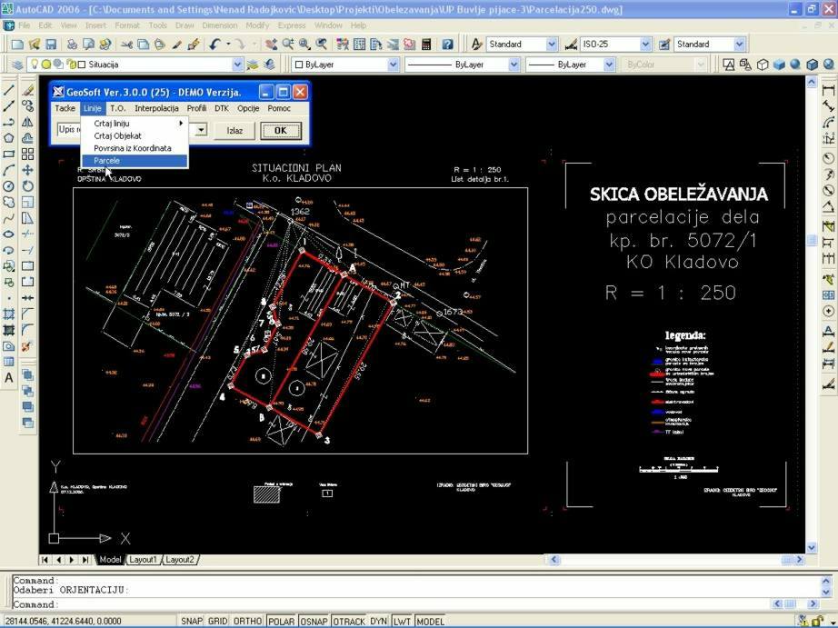This screenshot has height=628, width=838.
Task: Toggle OTRACK object snap tracking
Action: pos(349,621)
